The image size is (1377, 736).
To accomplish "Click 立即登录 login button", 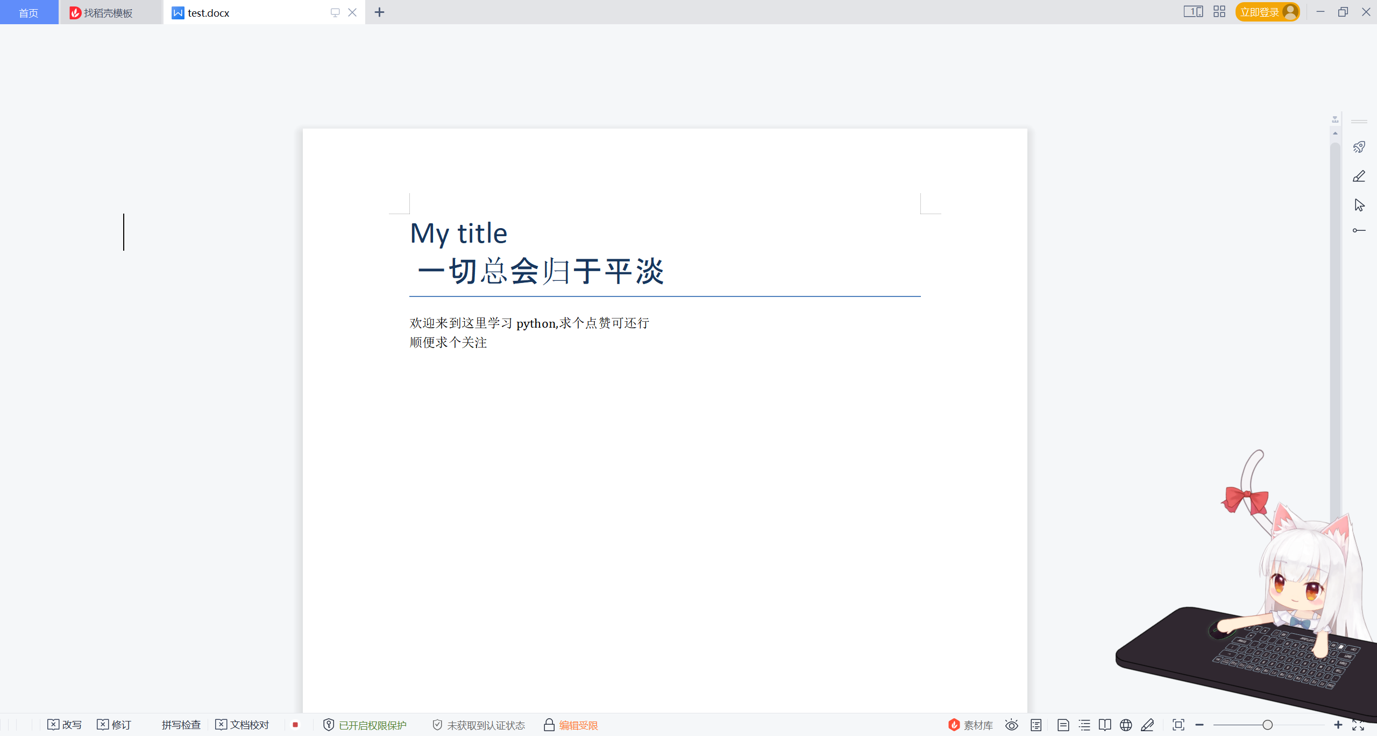I will click(1267, 12).
